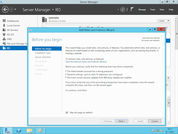Screen dimensions: 178x134
Task: Open Server Manager from the taskbar
Action: point(7,130)
